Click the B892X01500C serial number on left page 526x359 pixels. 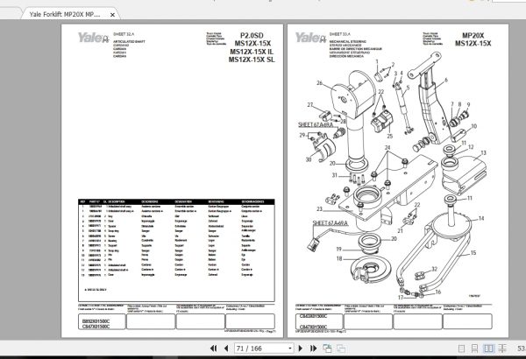96,320
